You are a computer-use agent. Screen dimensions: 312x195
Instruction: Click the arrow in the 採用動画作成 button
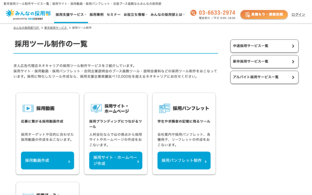pyautogui.click(x=69, y=162)
